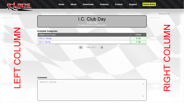
Task: Open the Home menu item
Action: click(61, 5)
